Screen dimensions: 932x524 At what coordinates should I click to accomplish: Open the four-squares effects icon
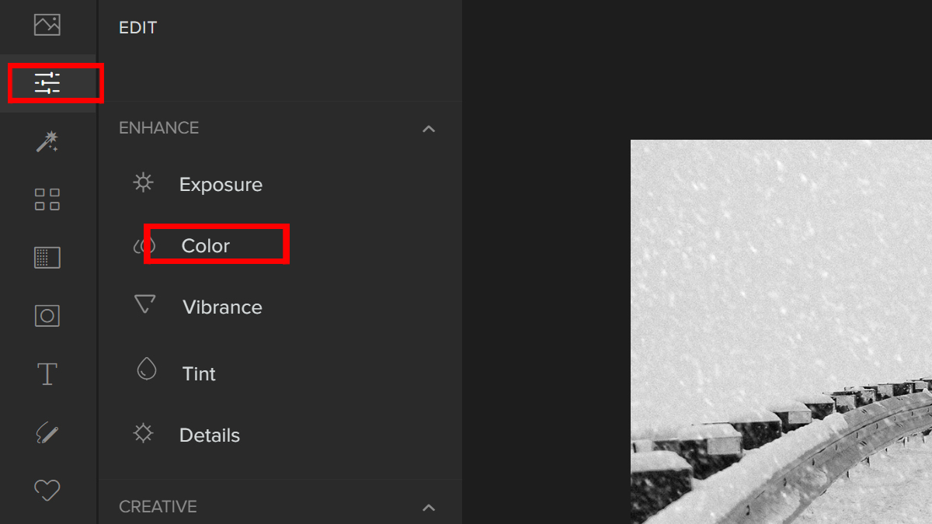pos(47,200)
